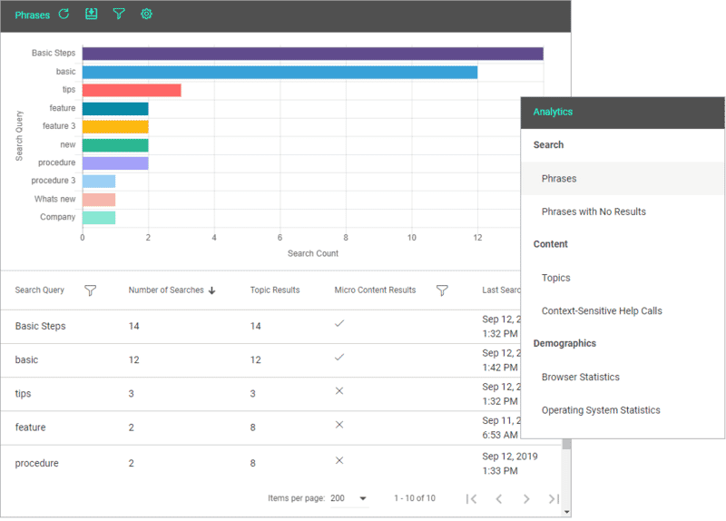Click the purple Basic Steps bar
726x521 pixels.
(313, 54)
